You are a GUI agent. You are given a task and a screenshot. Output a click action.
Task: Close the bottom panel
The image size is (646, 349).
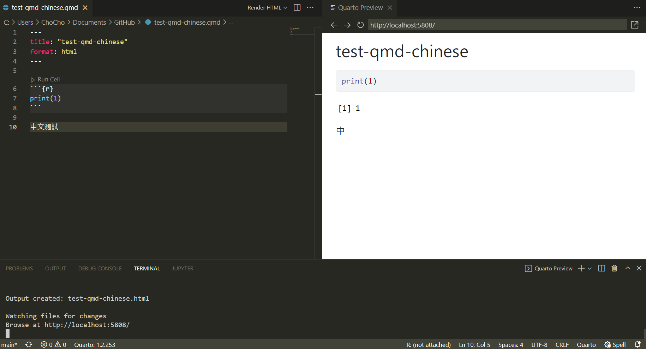639,268
